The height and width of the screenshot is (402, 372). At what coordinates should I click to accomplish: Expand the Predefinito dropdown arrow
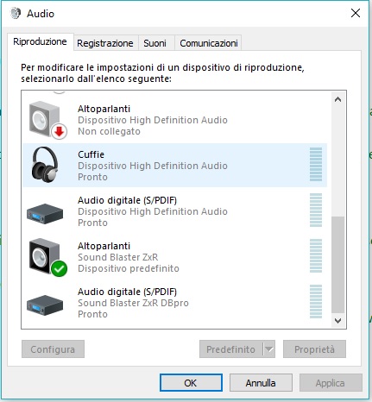click(269, 349)
